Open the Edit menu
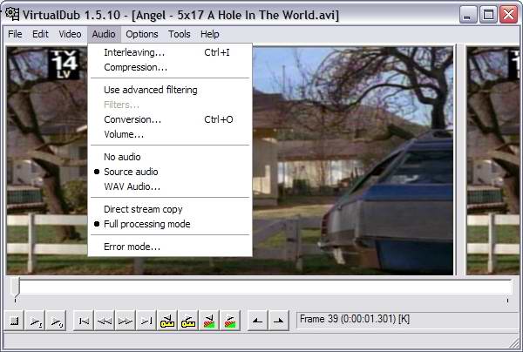The width and height of the screenshot is (523, 352). (x=40, y=34)
